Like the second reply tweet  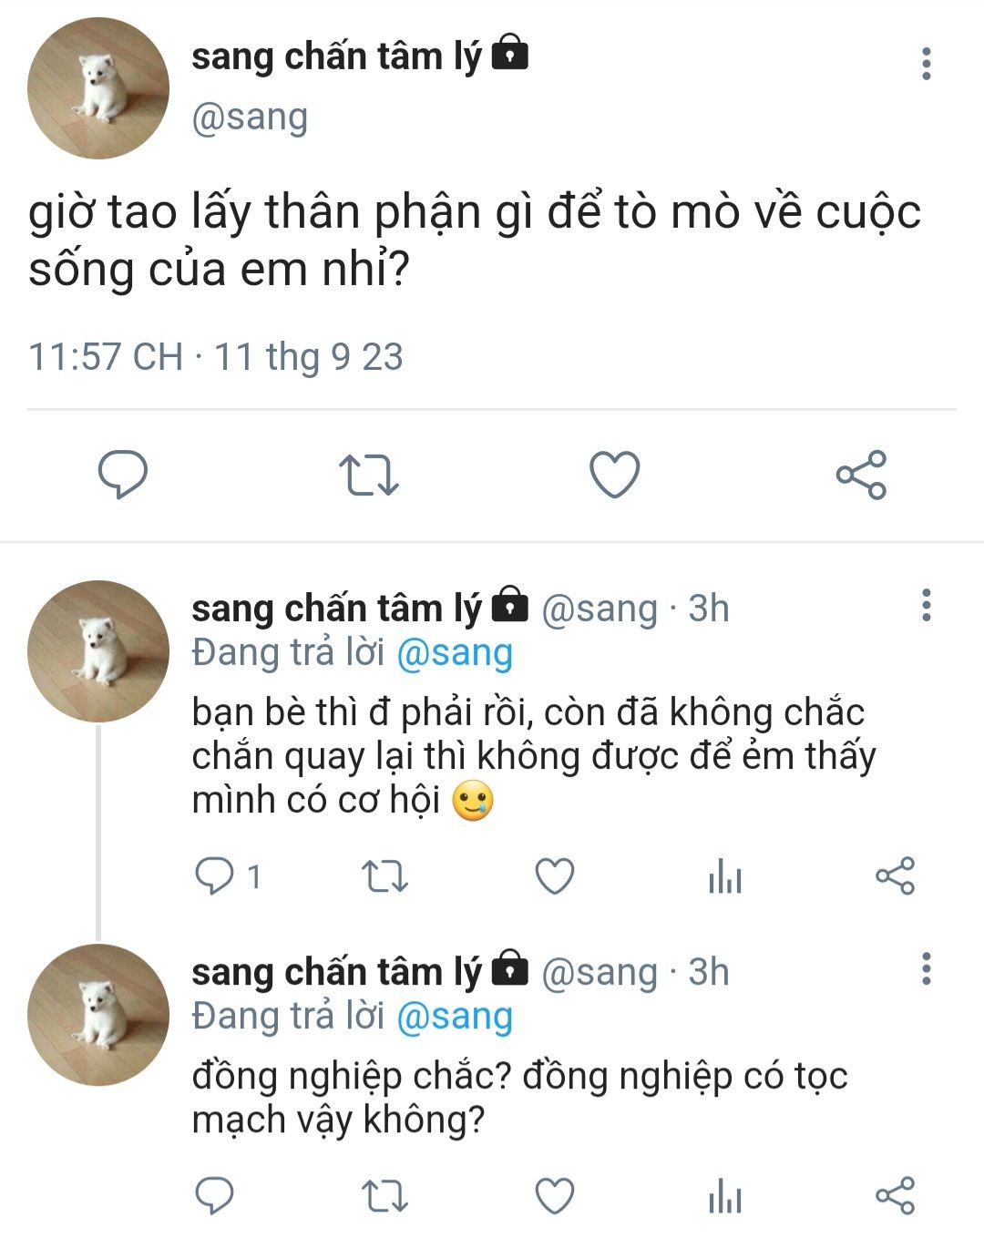pos(554,1195)
